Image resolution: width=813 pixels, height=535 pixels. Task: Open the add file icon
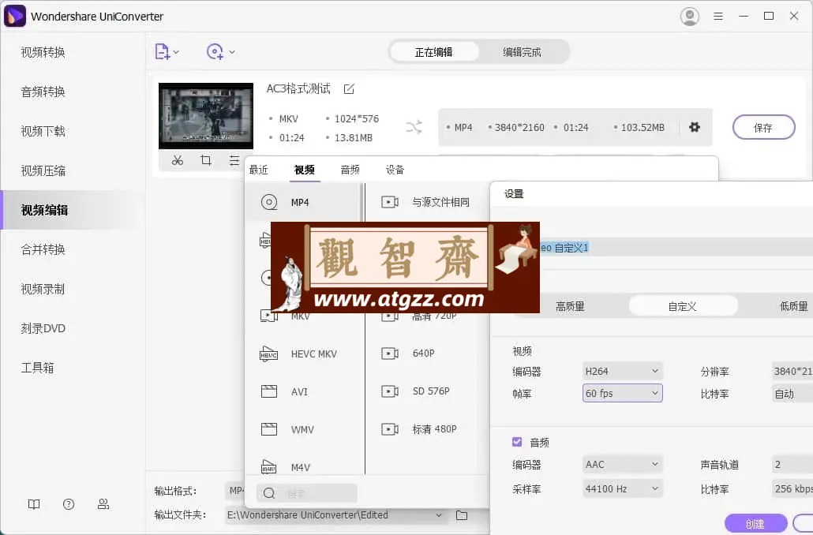[x=162, y=52]
